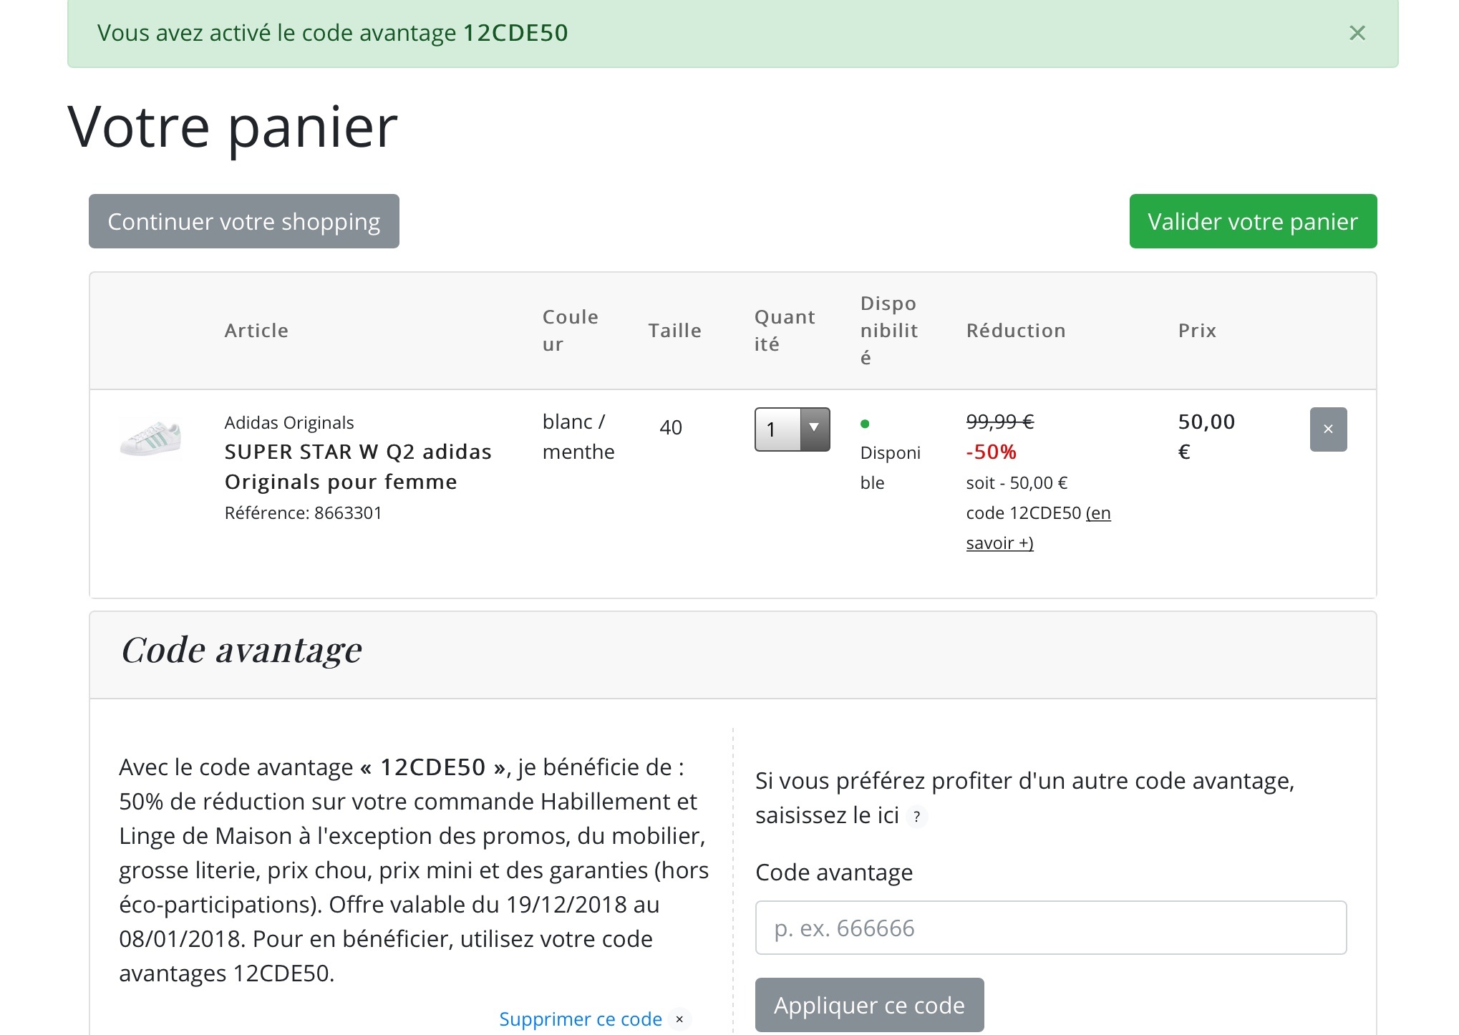Click the green availability dot
The width and height of the screenshot is (1459, 1035).
[865, 424]
